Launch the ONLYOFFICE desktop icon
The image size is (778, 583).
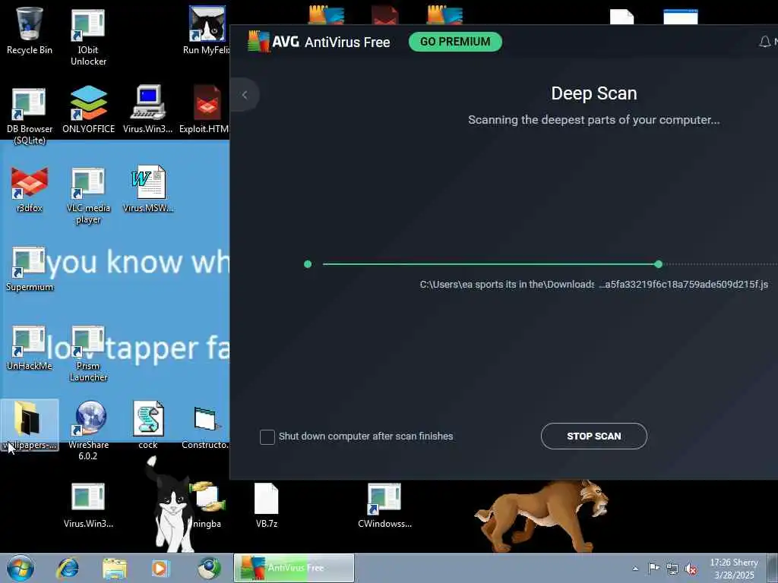88,109
